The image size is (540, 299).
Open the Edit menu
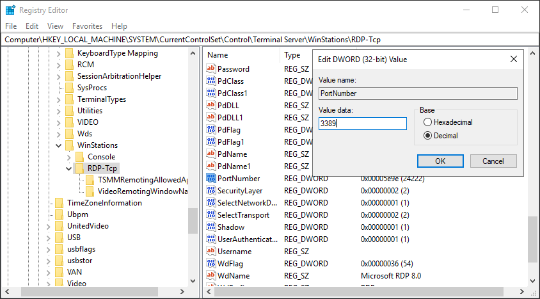[x=32, y=26]
